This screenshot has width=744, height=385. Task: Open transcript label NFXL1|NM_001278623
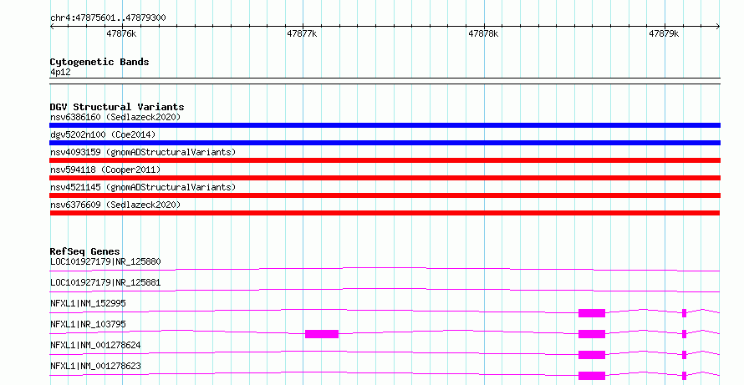pos(95,366)
